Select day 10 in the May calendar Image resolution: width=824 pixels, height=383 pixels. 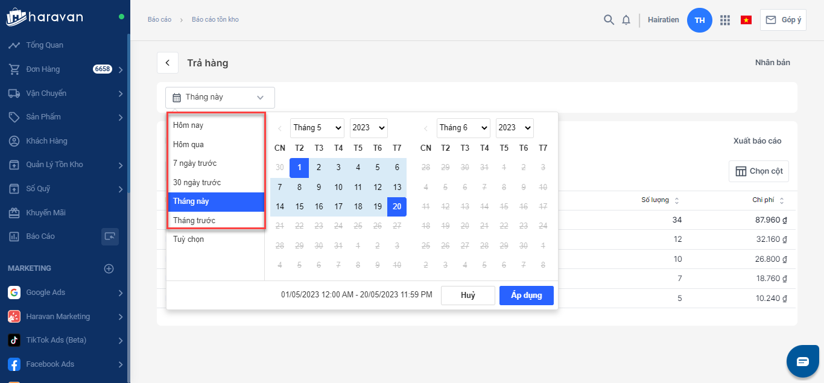coord(338,187)
